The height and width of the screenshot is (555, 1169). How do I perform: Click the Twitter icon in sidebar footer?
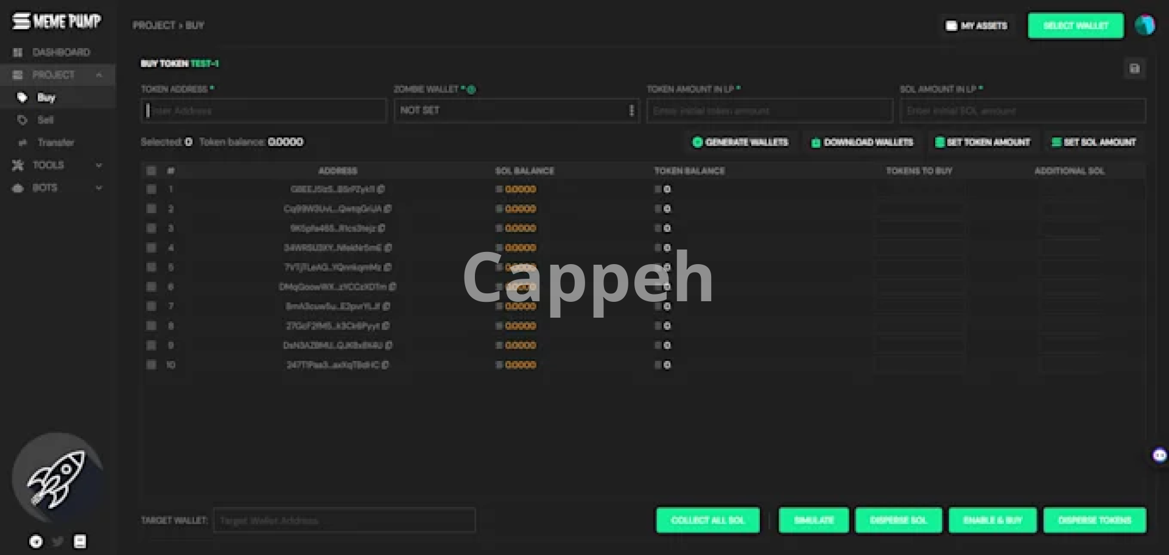point(58,542)
